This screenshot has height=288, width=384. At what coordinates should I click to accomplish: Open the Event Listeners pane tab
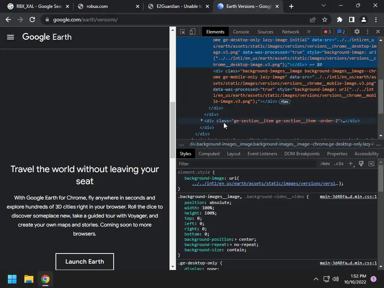tap(262, 154)
